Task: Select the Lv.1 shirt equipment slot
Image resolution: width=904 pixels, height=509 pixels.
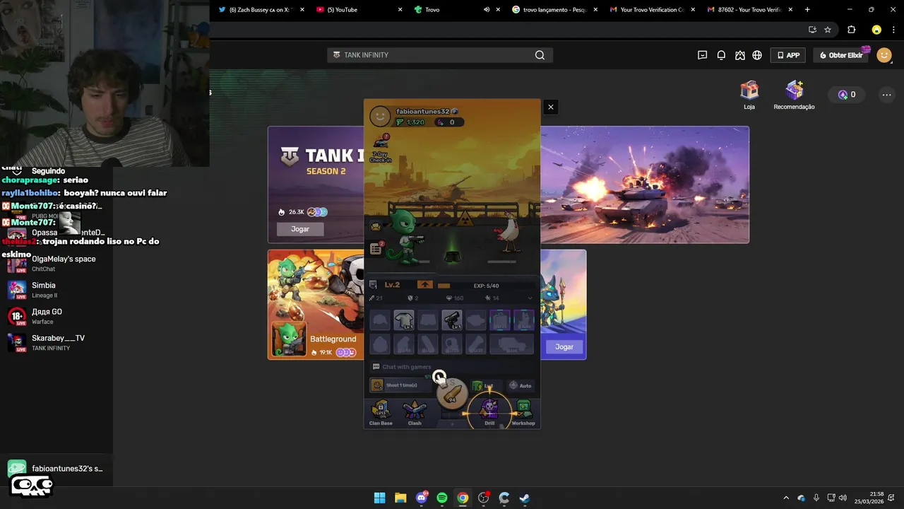Action: (x=404, y=320)
